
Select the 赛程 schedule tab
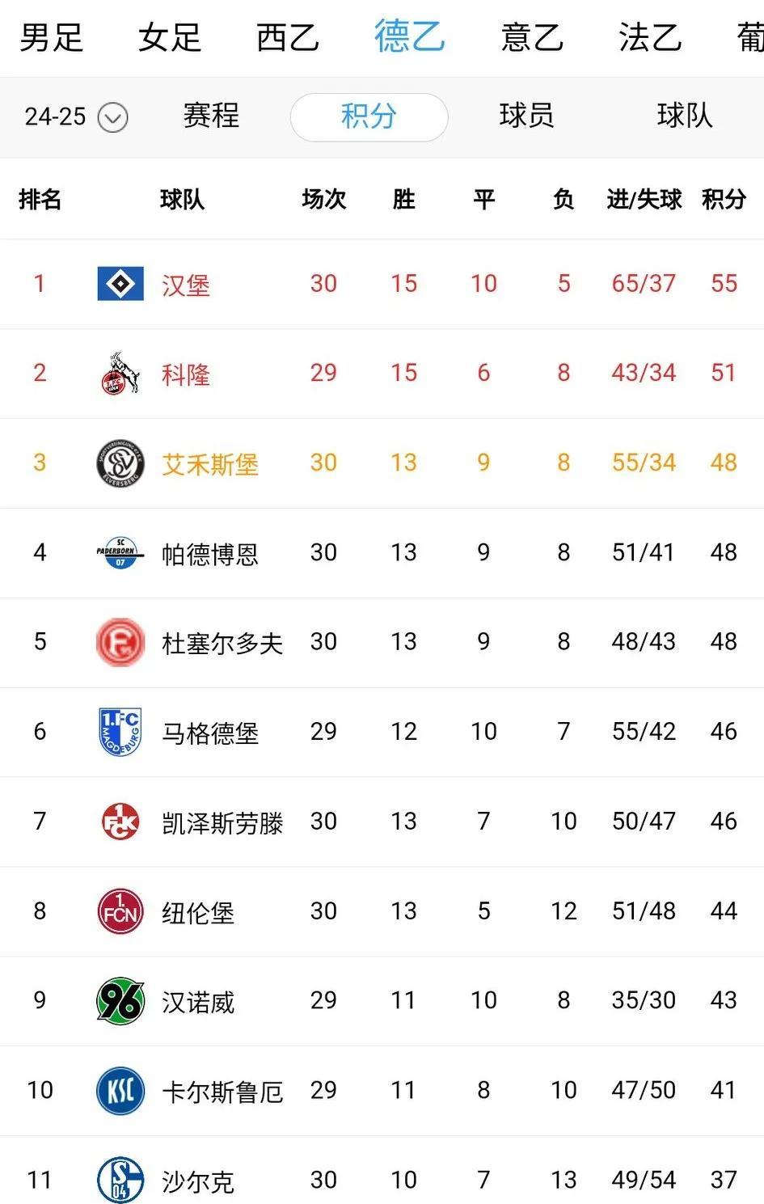[x=211, y=116]
